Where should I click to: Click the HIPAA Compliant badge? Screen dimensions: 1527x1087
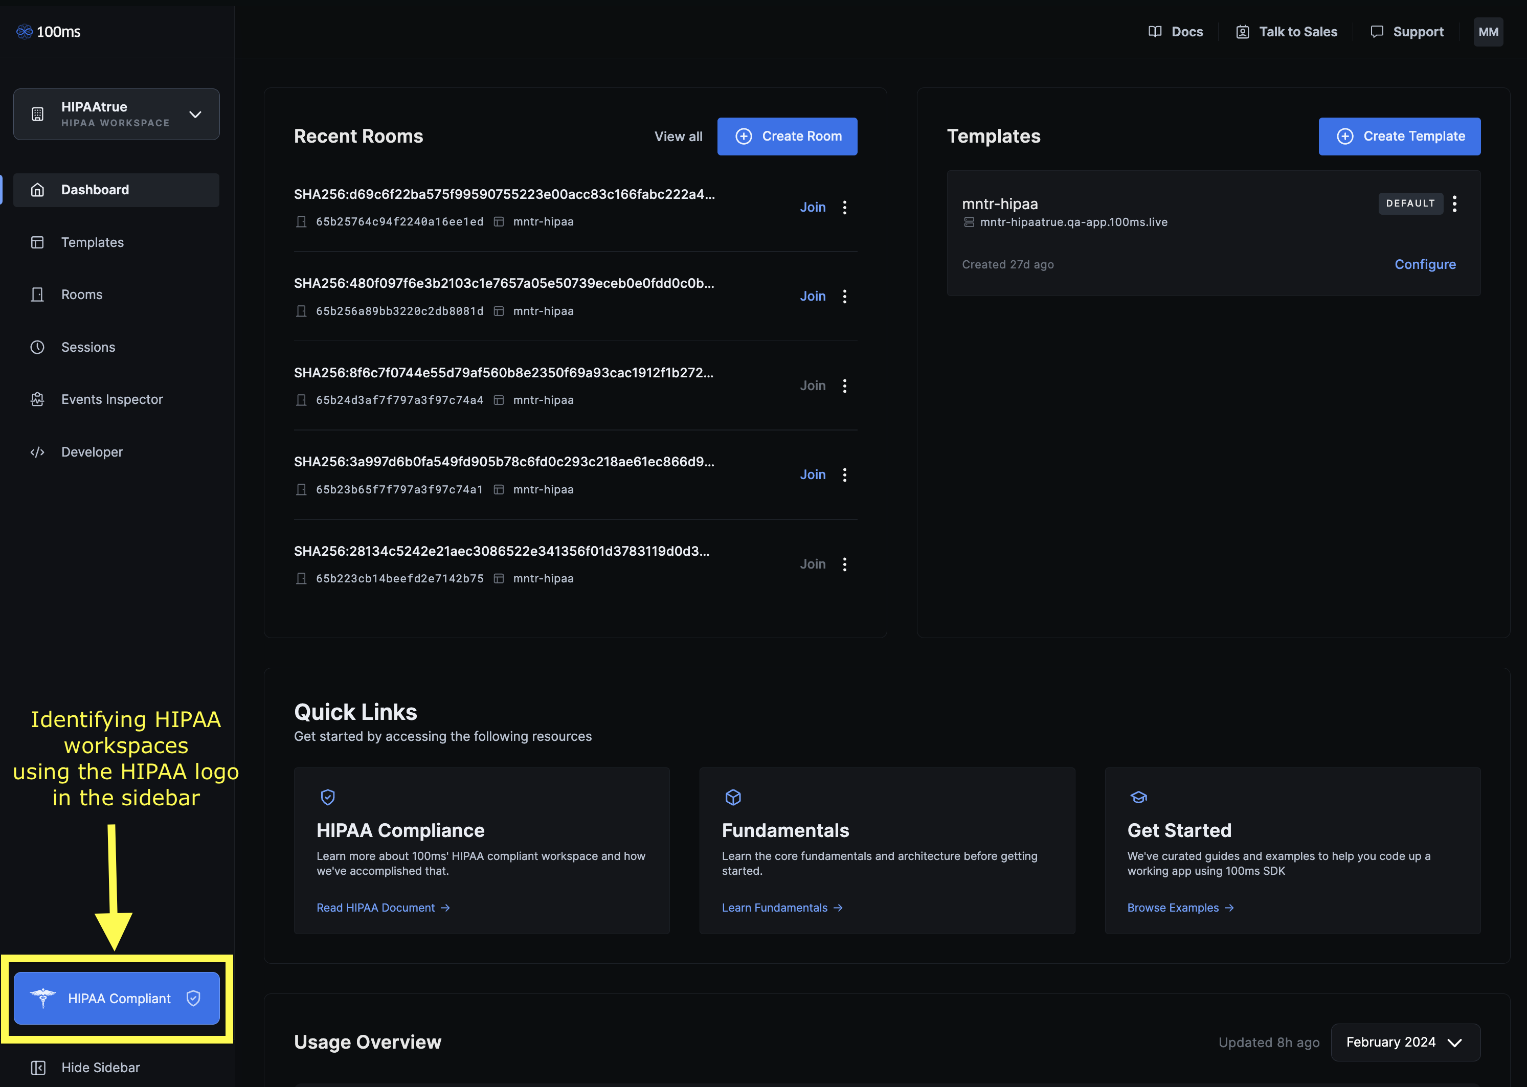coord(117,998)
